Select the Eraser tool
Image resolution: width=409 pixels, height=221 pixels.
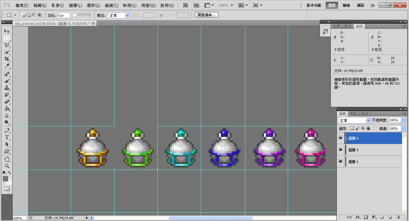click(x=7, y=101)
